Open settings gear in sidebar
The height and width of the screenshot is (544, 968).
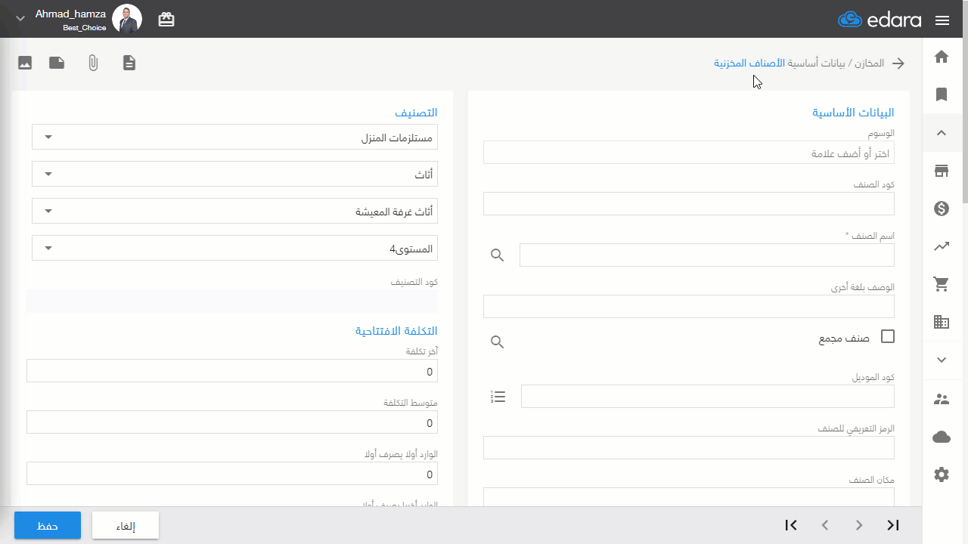tap(942, 474)
